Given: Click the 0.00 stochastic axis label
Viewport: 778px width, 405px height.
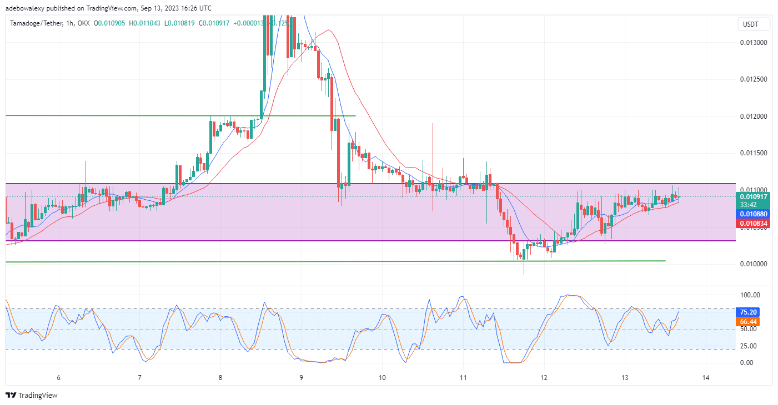Looking at the screenshot, I should pos(746,363).
